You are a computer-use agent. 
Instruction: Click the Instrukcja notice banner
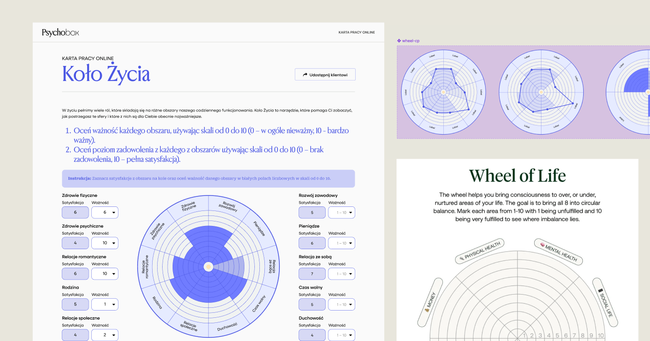[x=208, y=179]
